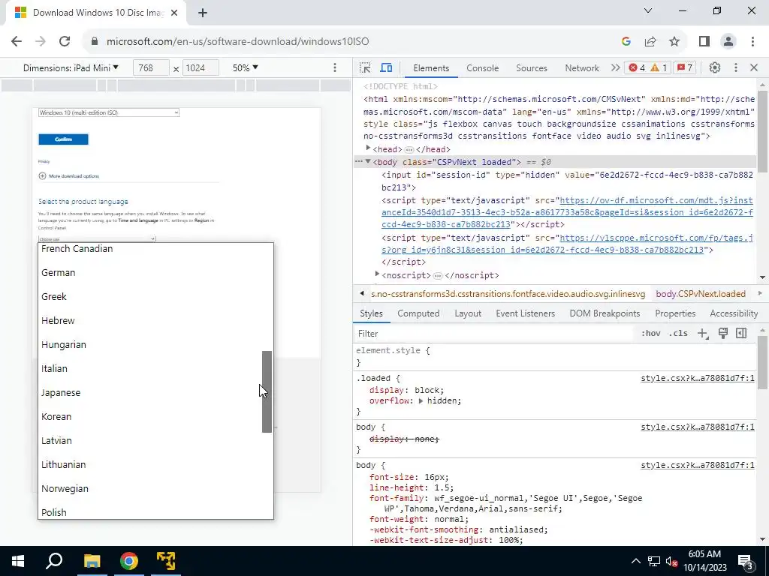Open the Event Listeners tab

[x=525, y=313]
